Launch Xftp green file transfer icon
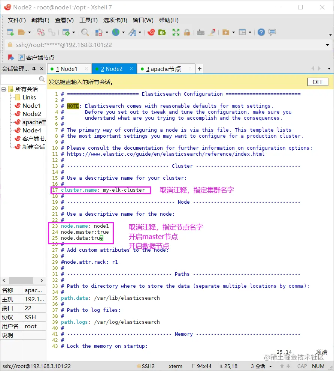 (162, 32)
